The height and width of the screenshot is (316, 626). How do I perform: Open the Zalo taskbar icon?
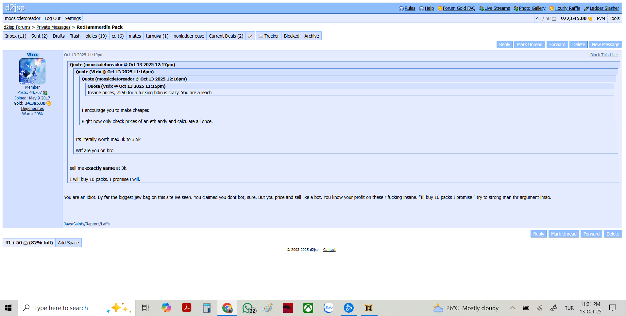329,308
